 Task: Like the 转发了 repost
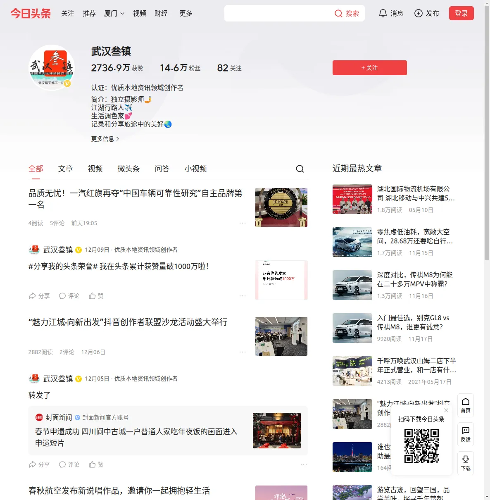pyautogui.click(x=96, y=464)
